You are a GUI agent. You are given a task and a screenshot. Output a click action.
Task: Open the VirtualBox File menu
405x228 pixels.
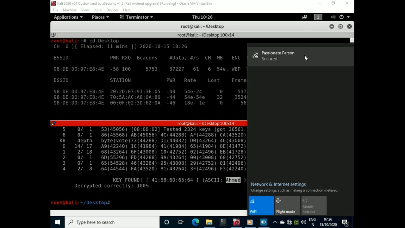(x=55, y=10)
